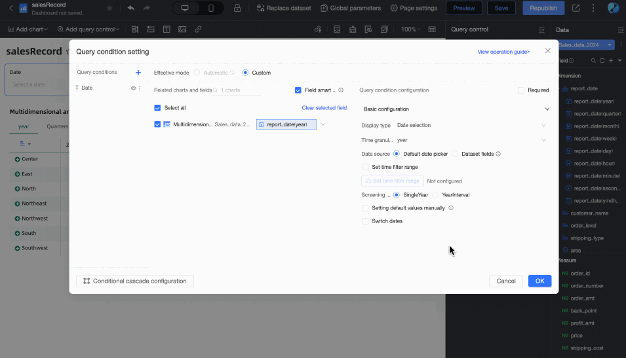Switch to the Quarters tab in chart

tap(58, 126)
